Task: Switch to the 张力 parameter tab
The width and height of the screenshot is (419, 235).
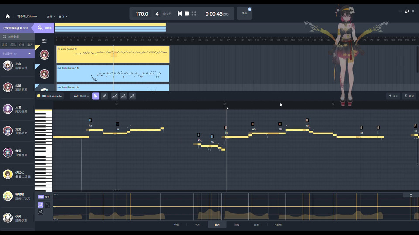Action: point(237,225)
